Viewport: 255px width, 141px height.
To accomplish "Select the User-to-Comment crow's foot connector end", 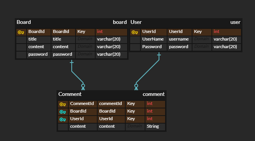I will [x=136, y=87].
